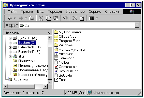
Task: Click the Views toolbar icon
Action: [x=92, y=18]
